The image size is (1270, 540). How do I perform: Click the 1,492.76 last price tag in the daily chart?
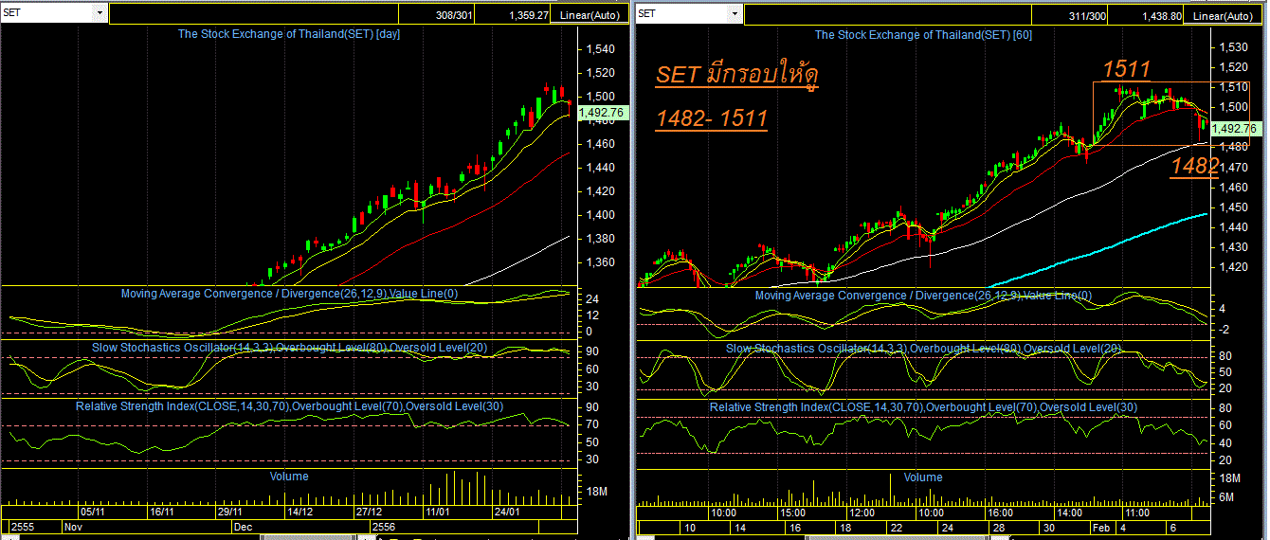click(601, 112)
